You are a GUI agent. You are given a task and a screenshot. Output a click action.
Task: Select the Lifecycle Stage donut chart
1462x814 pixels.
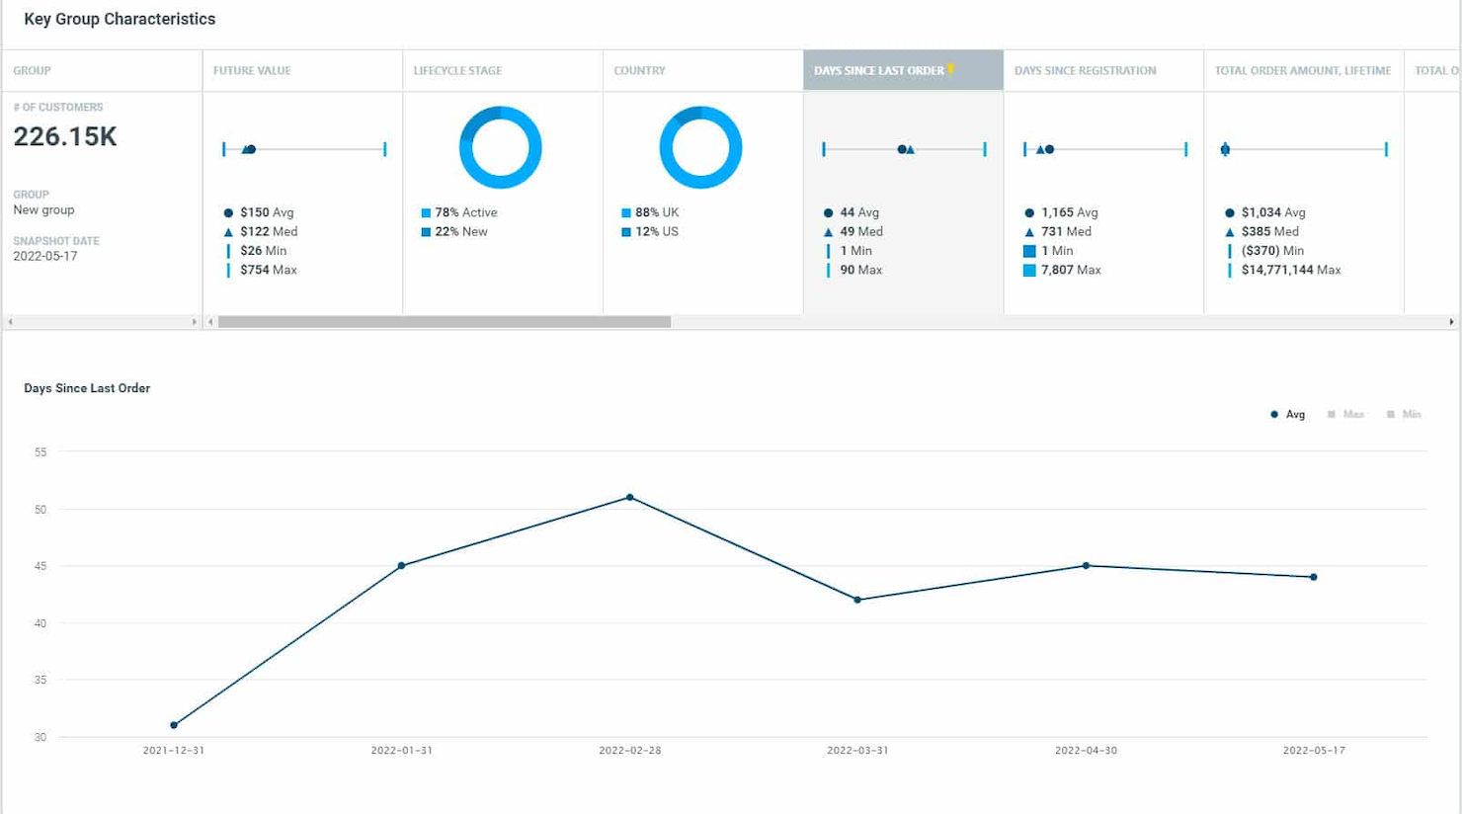tap(502, 147)
